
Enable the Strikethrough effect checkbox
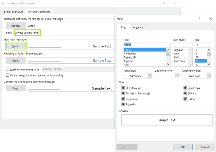click(x=123, y=88)
